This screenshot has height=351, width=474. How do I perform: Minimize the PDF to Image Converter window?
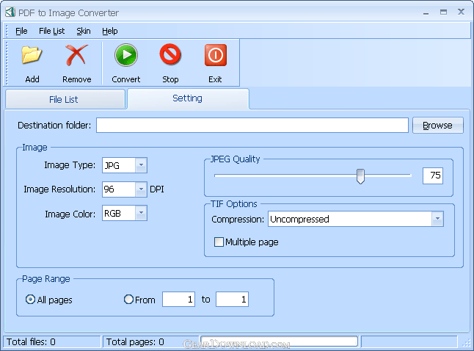[x=426, y=12]
